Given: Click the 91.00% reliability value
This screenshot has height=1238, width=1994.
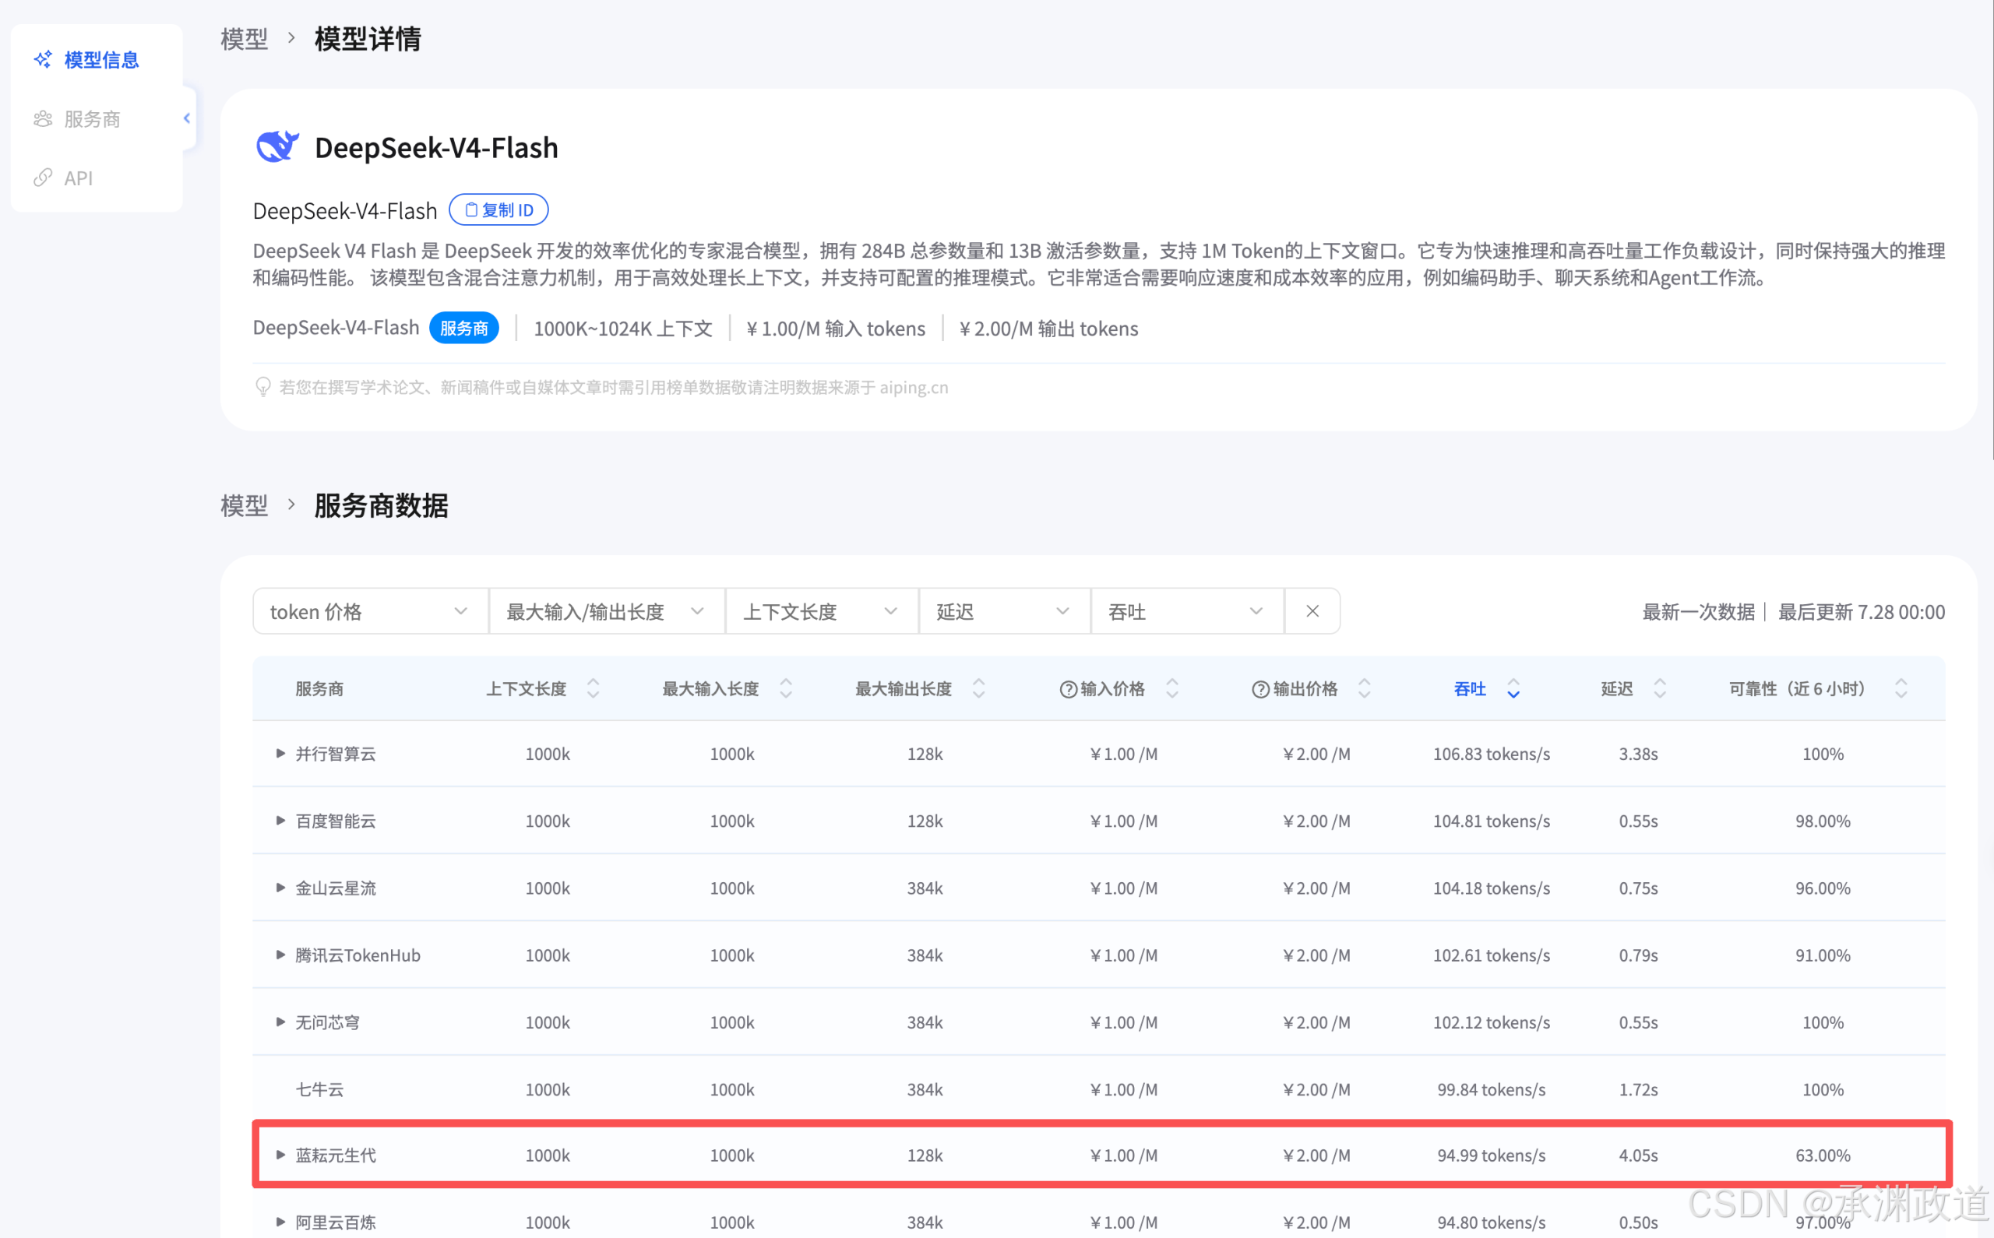Looking at the screenshot, I should (x=1823, y=955).
